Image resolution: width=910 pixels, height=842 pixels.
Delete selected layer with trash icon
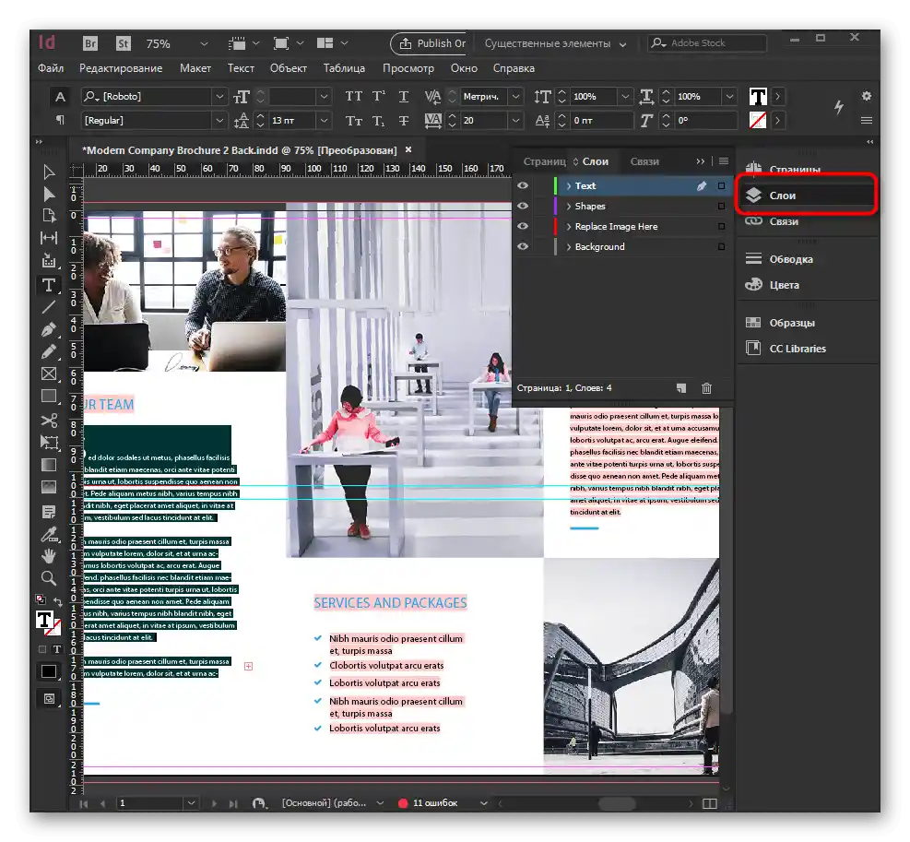click(706, 388)
